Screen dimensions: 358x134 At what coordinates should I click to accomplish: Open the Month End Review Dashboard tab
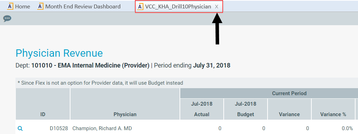(79, 6)
